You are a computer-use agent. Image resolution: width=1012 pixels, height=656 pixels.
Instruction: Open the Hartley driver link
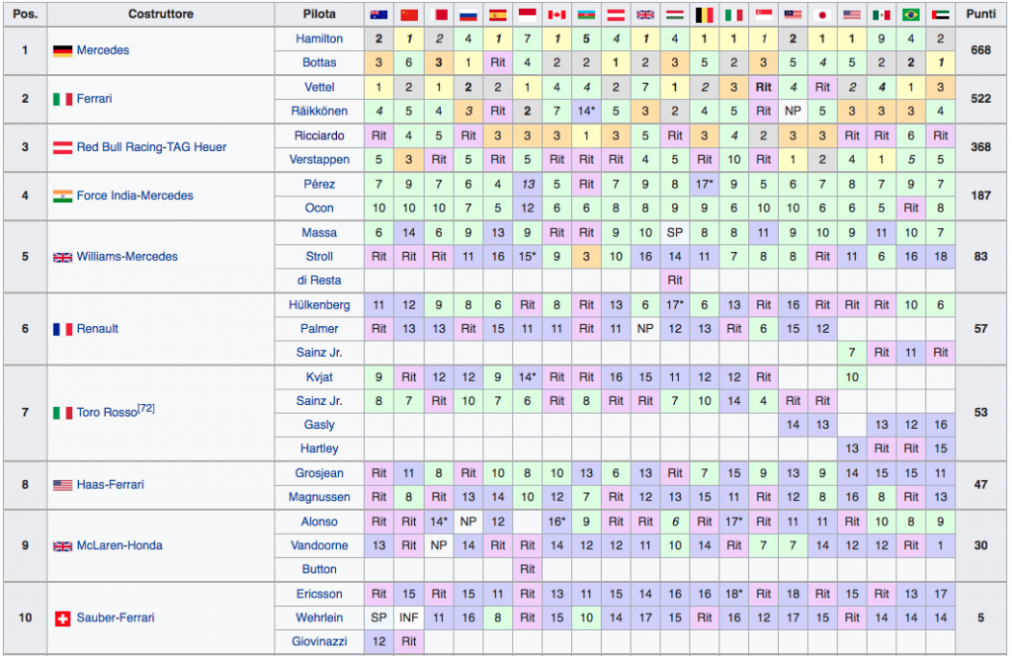[x=319, y=449]
